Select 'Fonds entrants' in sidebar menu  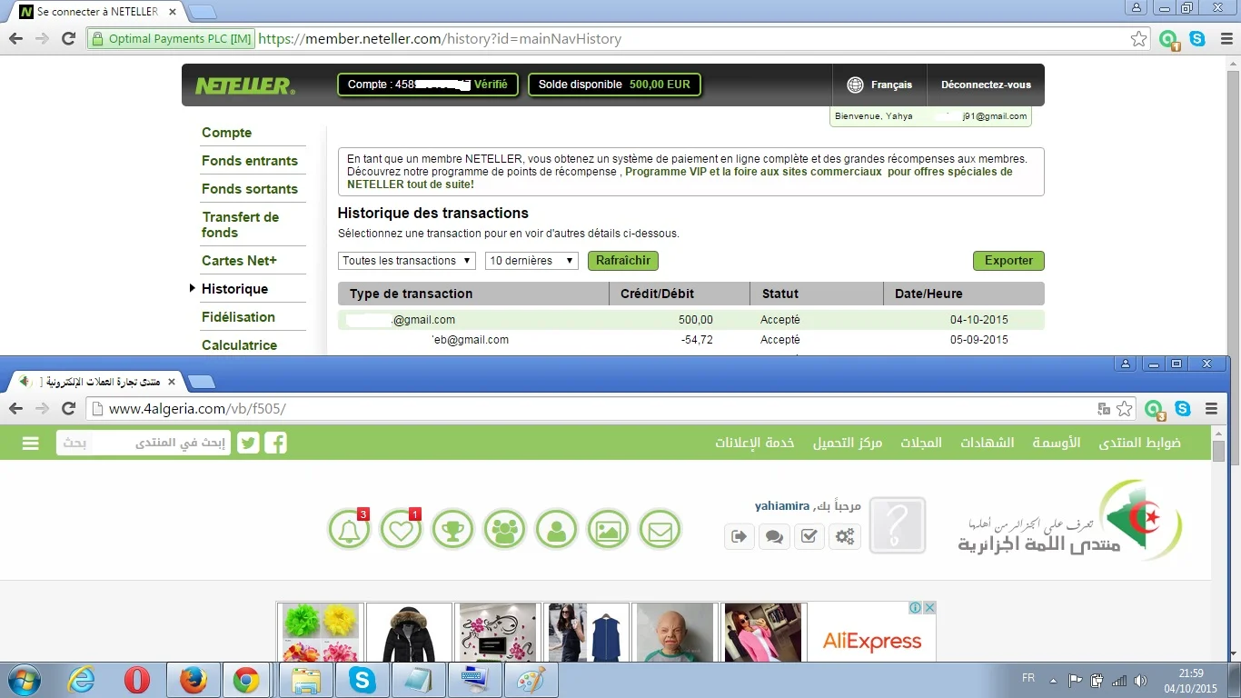click(x=250, y=161)
